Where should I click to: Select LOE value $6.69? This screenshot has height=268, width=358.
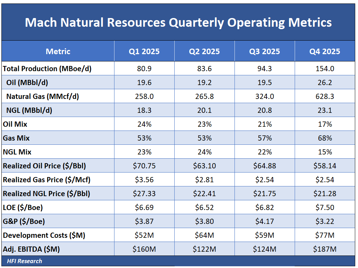point(144,208)
